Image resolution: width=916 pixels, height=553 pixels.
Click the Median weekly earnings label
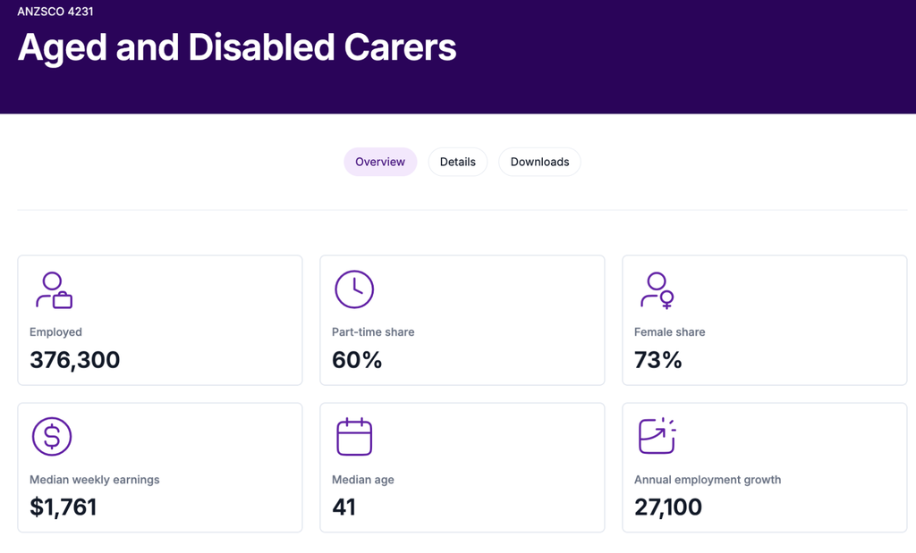click(95, 480)
